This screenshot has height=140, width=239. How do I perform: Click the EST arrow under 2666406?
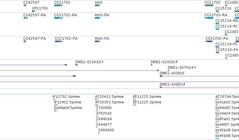click(x=99, y=133)
